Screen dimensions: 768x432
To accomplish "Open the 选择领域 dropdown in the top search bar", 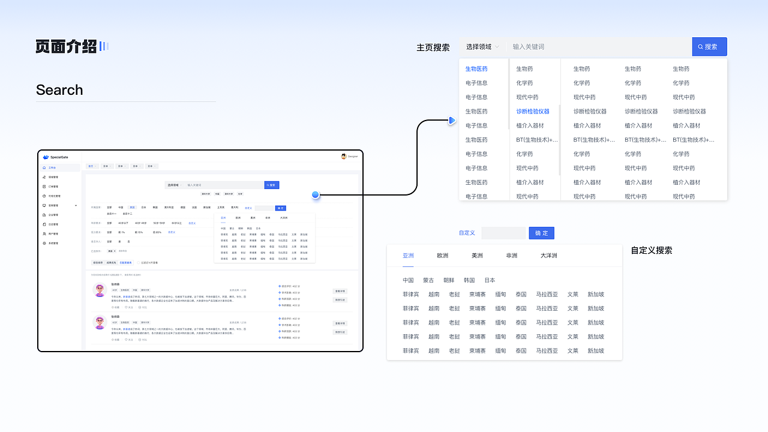I will 482,46.
